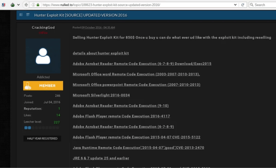Viewport: 276px width, 168px height.
Task: Click the post date 09 October 2016
Action: [98, 28]
